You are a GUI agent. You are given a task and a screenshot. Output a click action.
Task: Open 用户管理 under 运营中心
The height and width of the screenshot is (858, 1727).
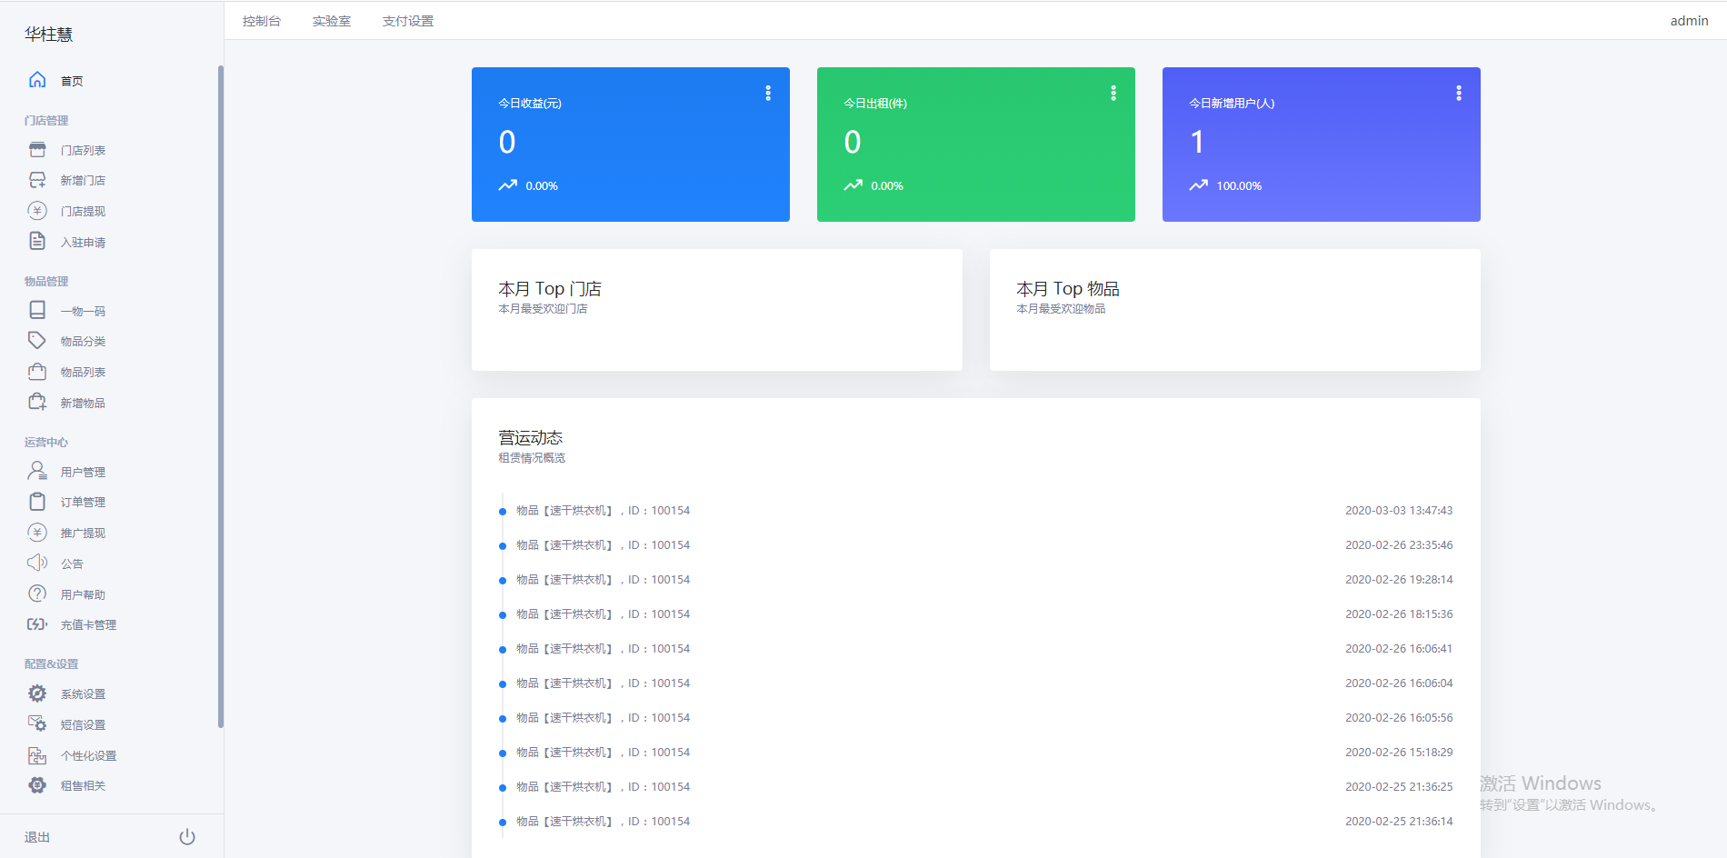coord(83,473)
